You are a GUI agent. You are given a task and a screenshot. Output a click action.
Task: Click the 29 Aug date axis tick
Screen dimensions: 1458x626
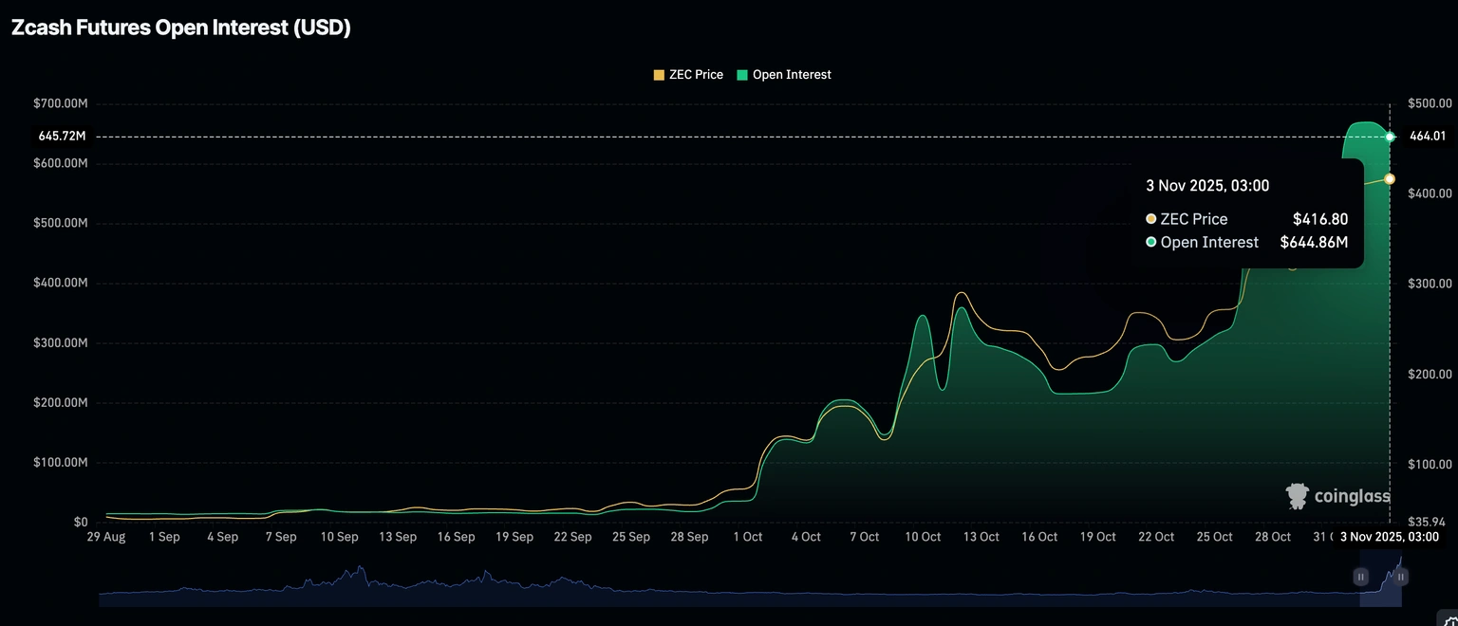pos(106,537)
